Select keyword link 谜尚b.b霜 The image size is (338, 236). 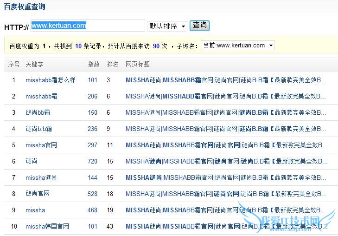[38, 129]
